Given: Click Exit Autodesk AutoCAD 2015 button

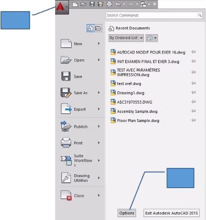Looking at the screenshot, I should pos(172,213).
